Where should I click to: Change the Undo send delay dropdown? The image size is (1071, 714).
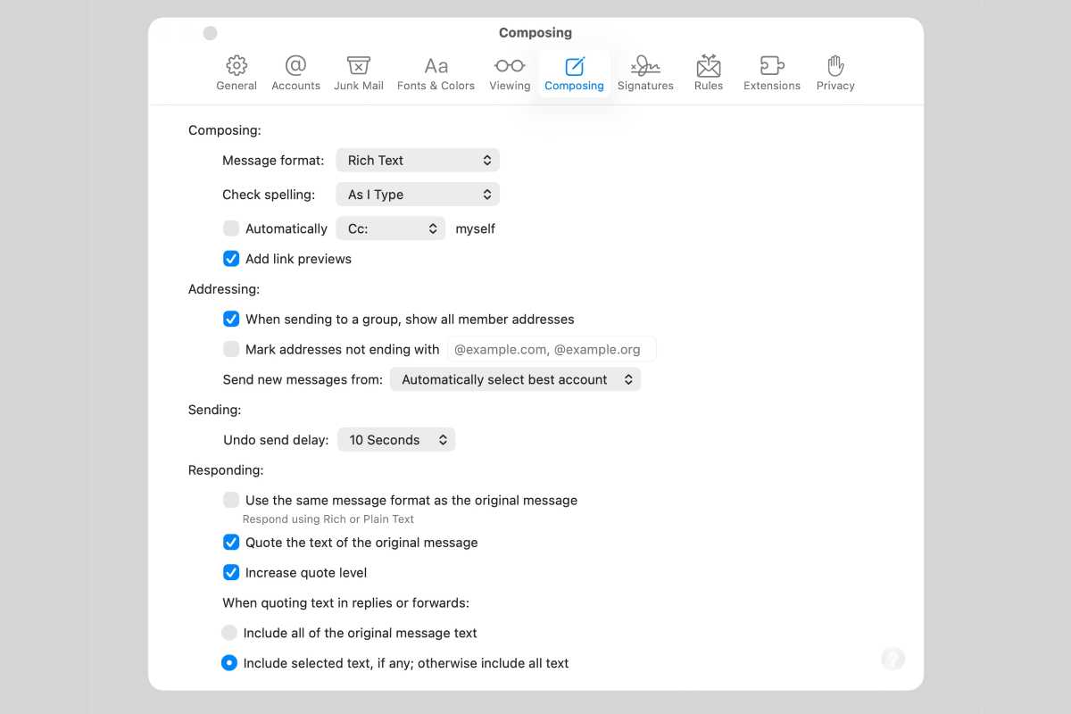396,439
